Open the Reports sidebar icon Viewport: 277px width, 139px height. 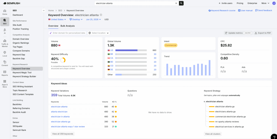(x=5, y=73)
